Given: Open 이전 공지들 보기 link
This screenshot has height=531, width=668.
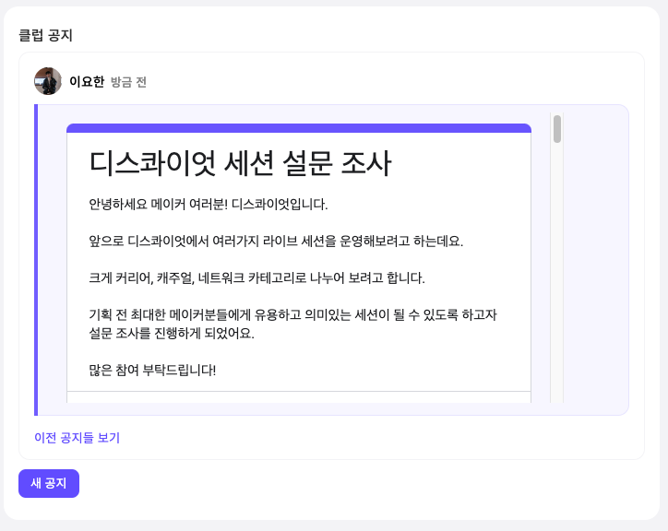Looking at the screenshot, I should [x=78, y=438].
